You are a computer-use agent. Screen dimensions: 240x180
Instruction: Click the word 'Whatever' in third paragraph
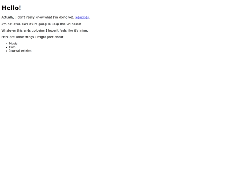9,31
